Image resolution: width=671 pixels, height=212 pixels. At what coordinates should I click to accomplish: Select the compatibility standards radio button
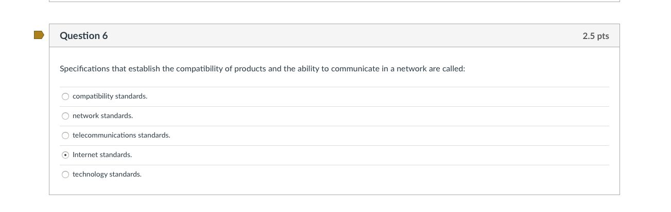click(65, 97)
